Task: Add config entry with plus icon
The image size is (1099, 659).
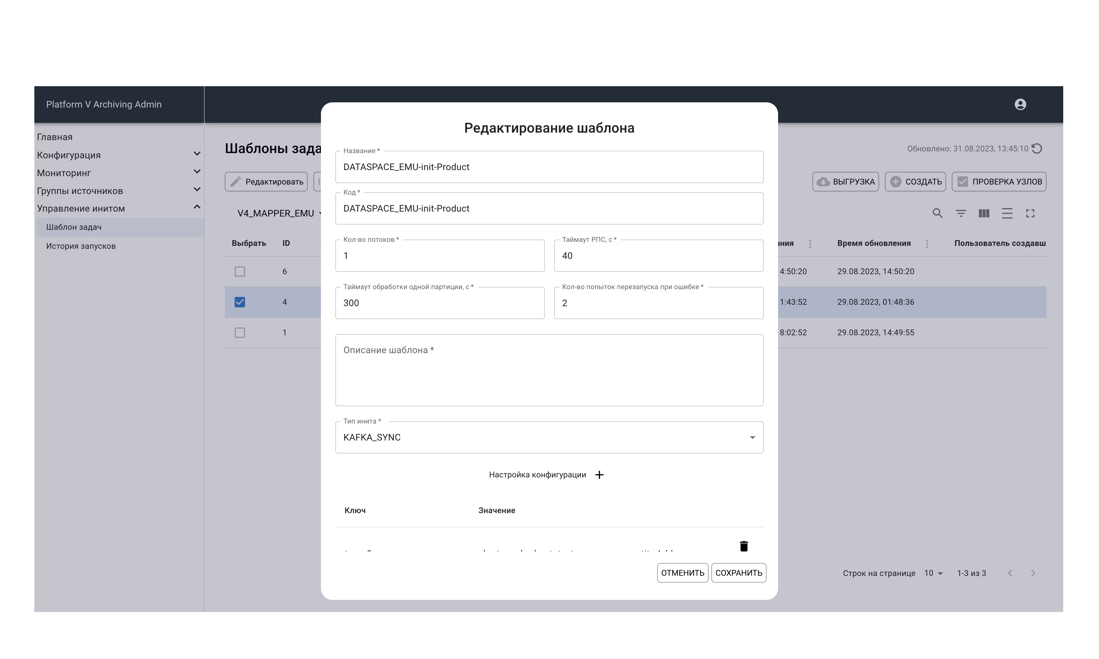Action: (599, 475)
